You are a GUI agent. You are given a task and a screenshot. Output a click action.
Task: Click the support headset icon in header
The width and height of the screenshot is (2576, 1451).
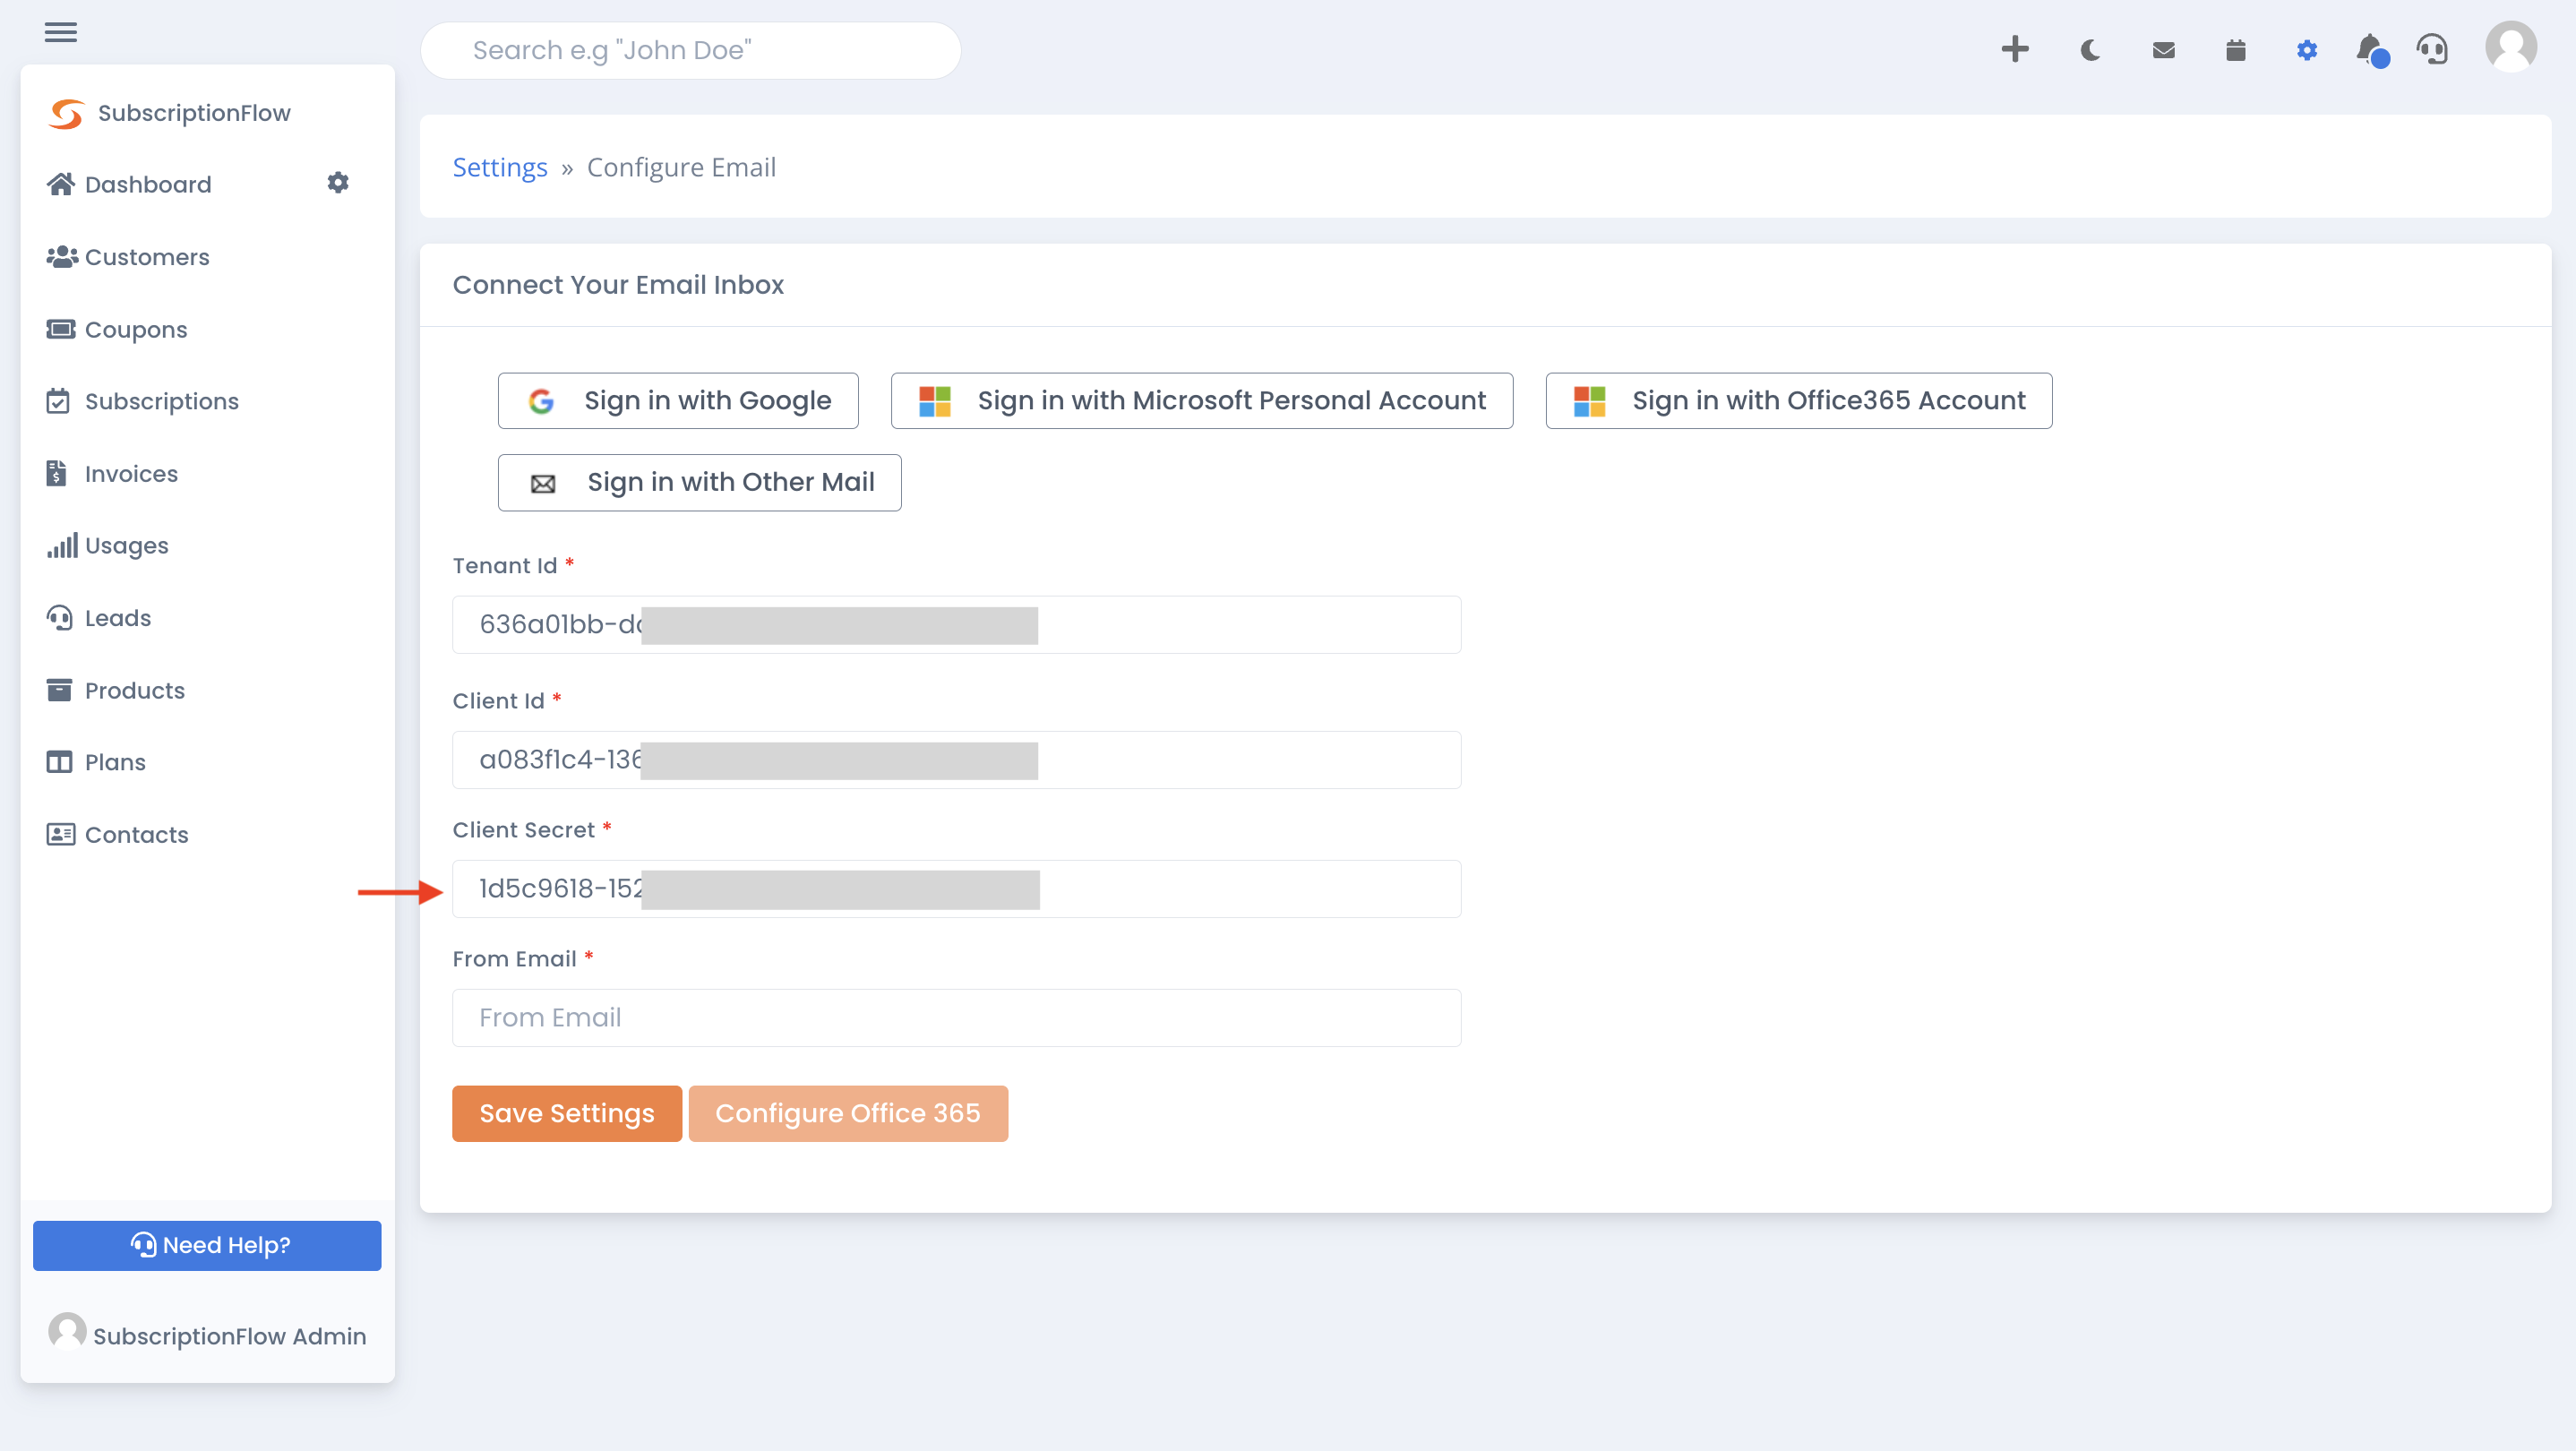[2432, 50]
